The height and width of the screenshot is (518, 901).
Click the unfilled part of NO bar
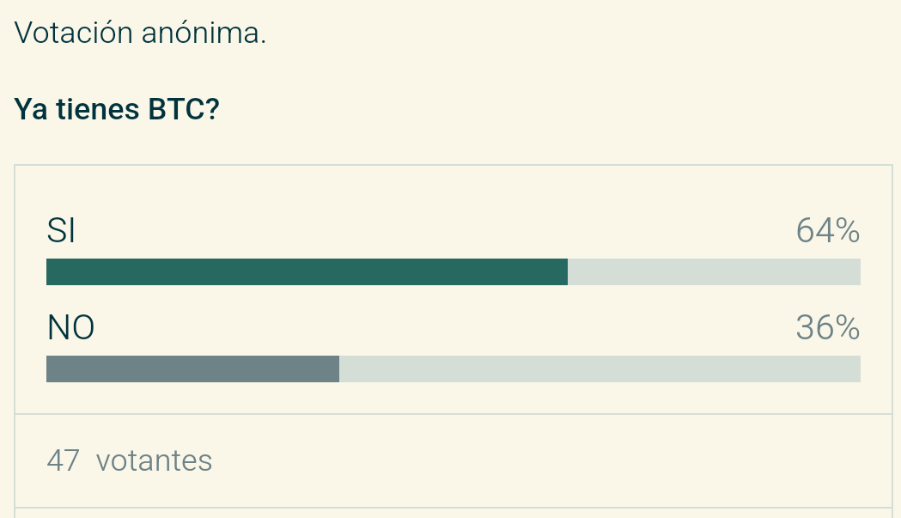(x=600, y=369)
